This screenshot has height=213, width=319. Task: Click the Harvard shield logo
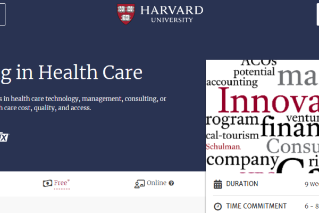pos(125,14)
